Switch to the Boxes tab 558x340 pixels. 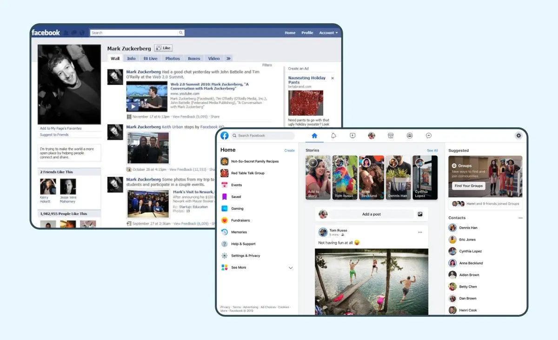(x=194, y=59)
